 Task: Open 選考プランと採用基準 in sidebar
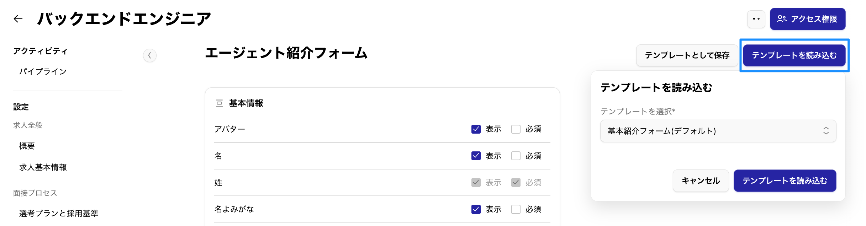click(x=59, y=214)
